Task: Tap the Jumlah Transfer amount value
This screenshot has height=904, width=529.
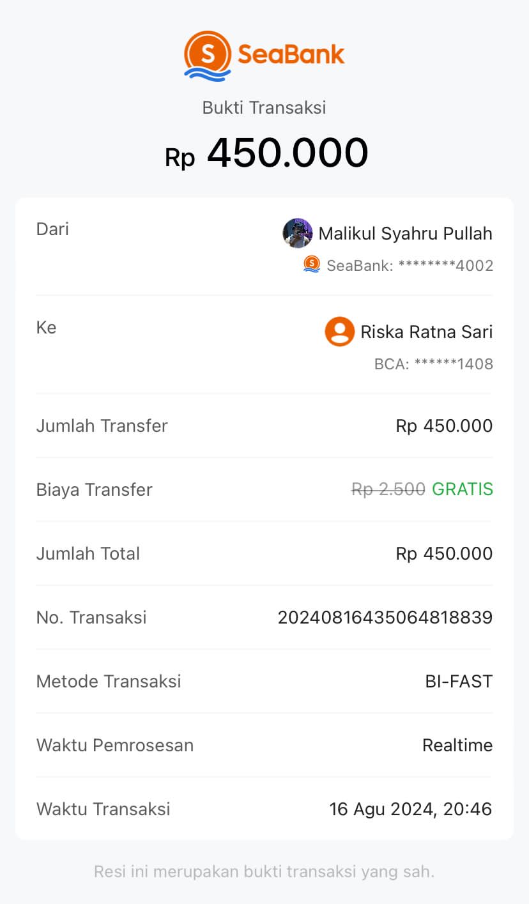Action: pos(444,425)
